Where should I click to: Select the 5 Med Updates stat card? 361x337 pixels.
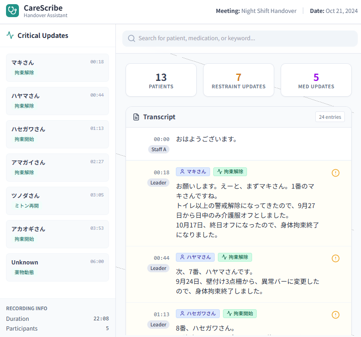[x=316, y=80]
